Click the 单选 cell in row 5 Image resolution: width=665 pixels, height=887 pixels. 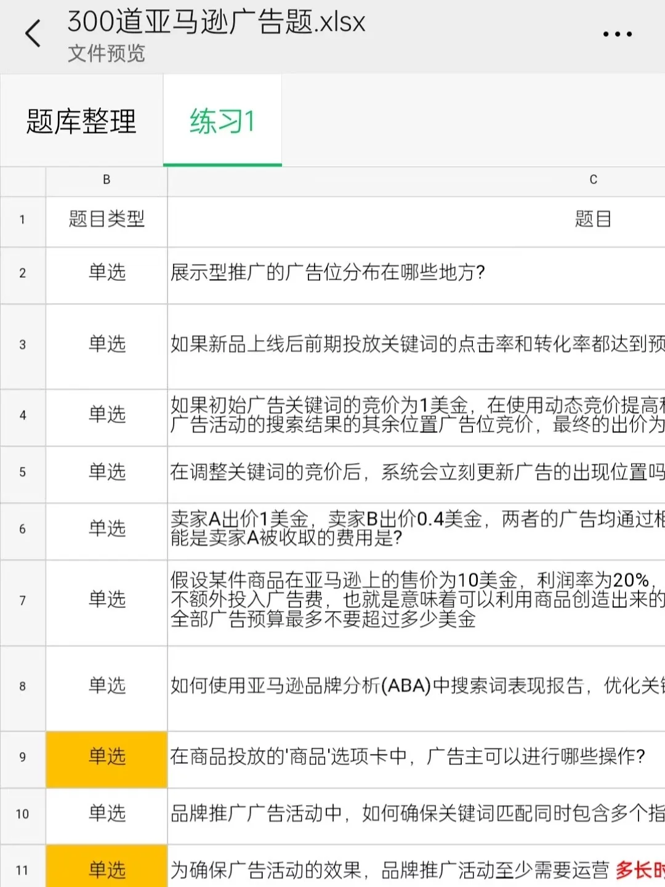point(107,473)
